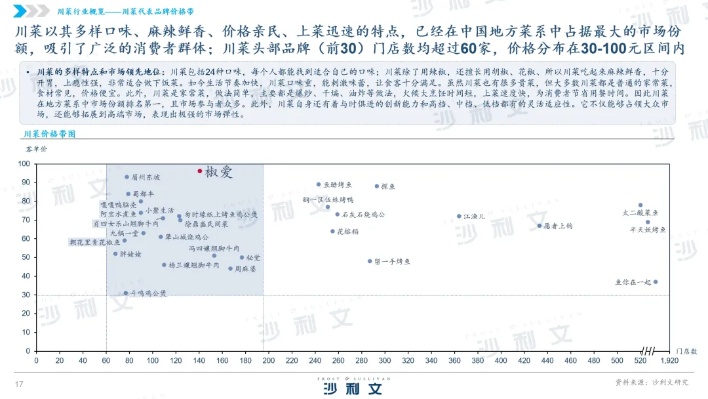Click page number 17 in the footer

[19, 385]
